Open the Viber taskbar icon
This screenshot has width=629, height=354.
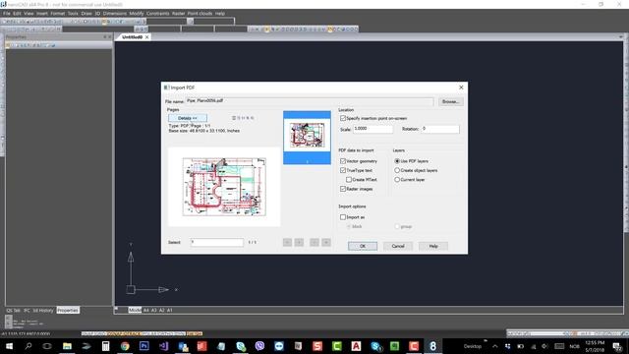tap(259, 346)
